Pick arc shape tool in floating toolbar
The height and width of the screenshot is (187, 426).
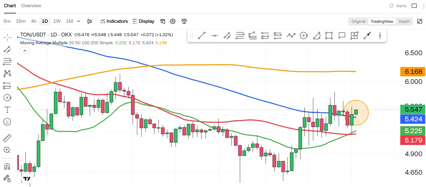point(316,36)
